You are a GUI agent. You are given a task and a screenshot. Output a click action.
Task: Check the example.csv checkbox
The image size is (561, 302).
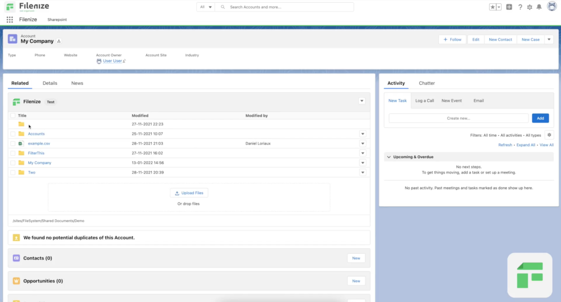[x=13, y=143]
